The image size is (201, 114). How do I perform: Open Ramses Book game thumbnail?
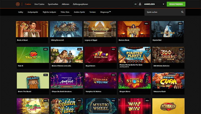pos(134,29)
